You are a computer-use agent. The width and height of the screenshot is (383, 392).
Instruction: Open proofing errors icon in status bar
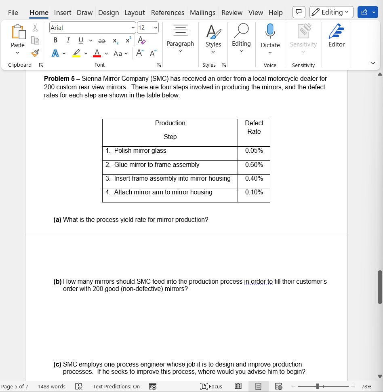78,386
